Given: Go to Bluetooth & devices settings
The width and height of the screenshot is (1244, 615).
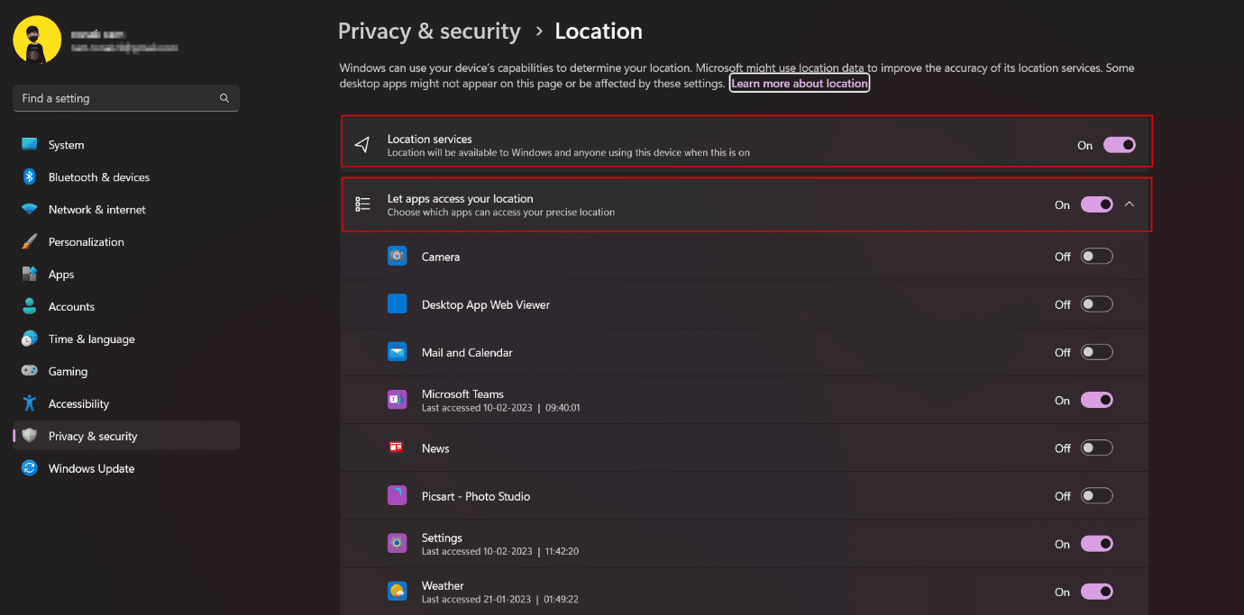Looking at the screenshot, I should coord(126,176).
